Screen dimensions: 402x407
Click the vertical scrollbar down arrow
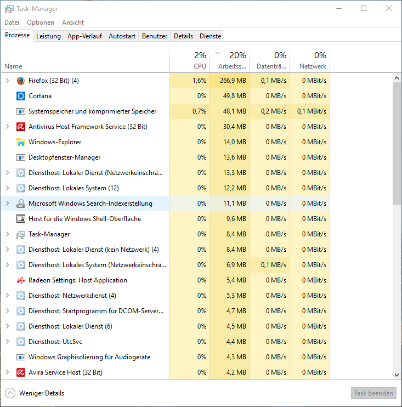(397, 375)
